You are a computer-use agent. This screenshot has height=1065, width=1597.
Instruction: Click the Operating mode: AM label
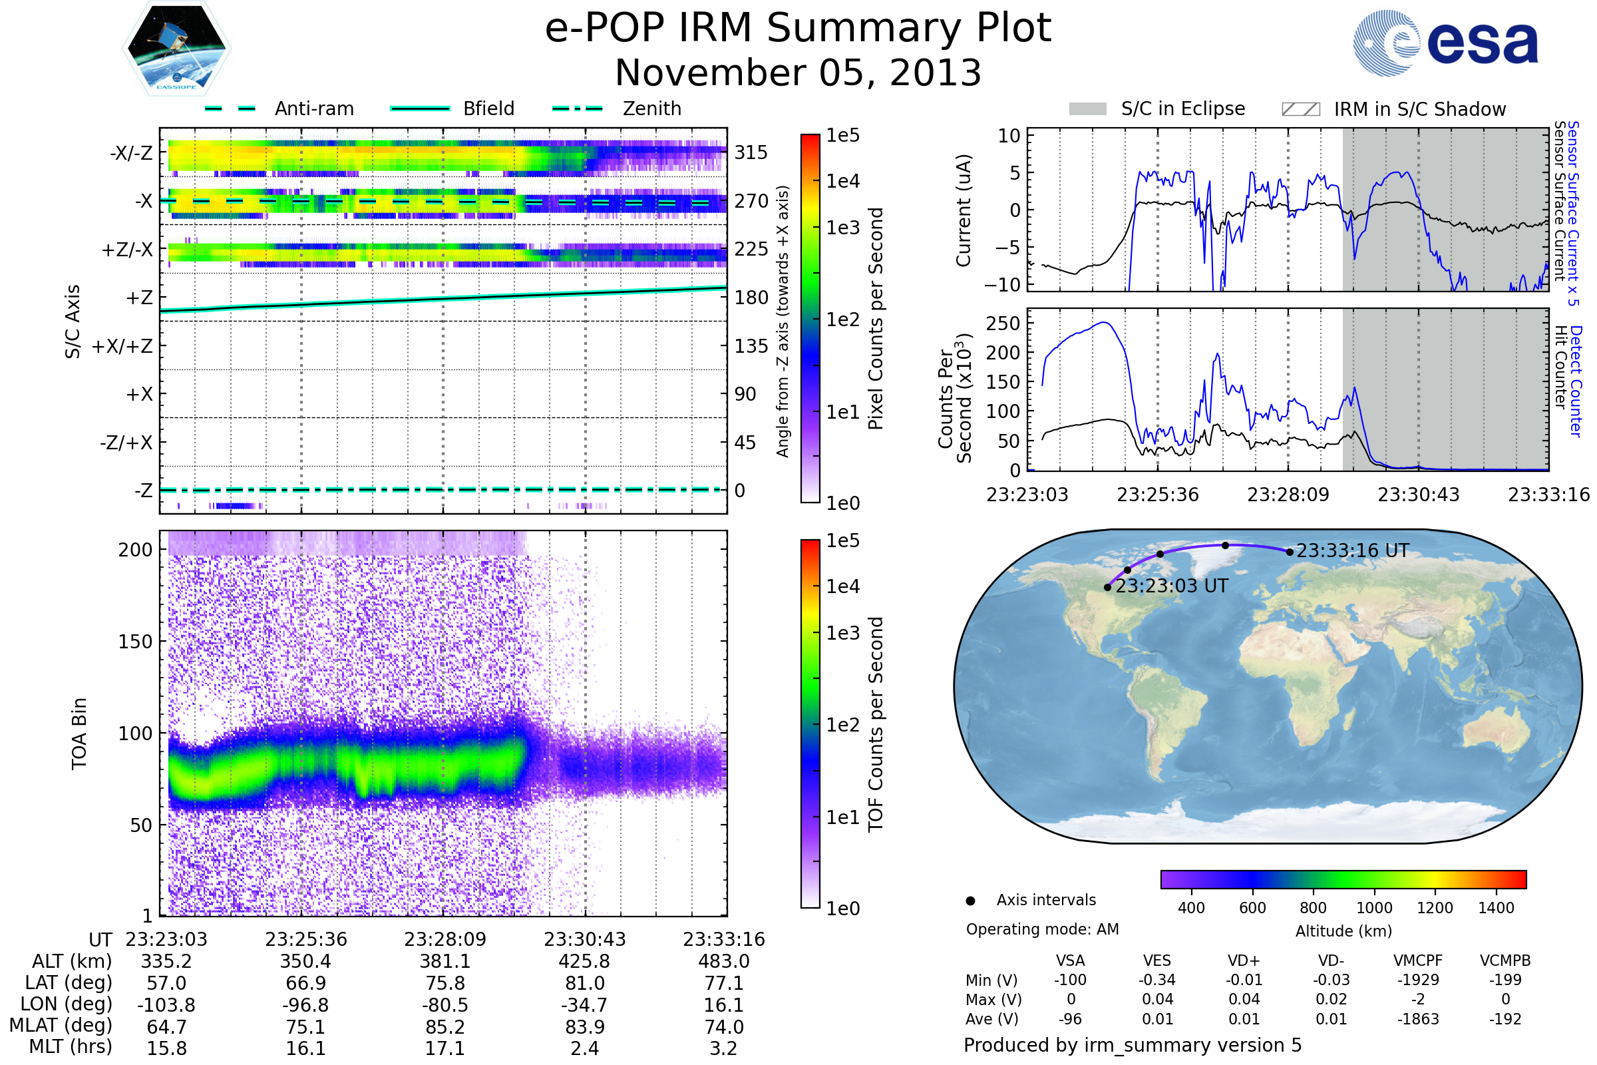pyautogui.click(x=1042, y=929)
